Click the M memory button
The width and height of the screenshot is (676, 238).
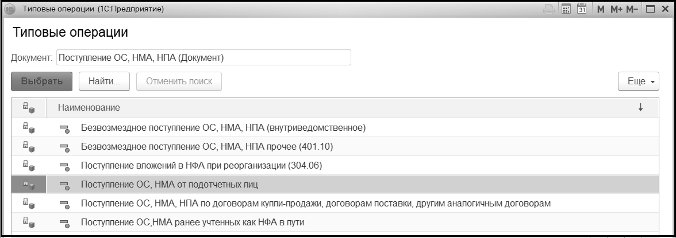601,9
